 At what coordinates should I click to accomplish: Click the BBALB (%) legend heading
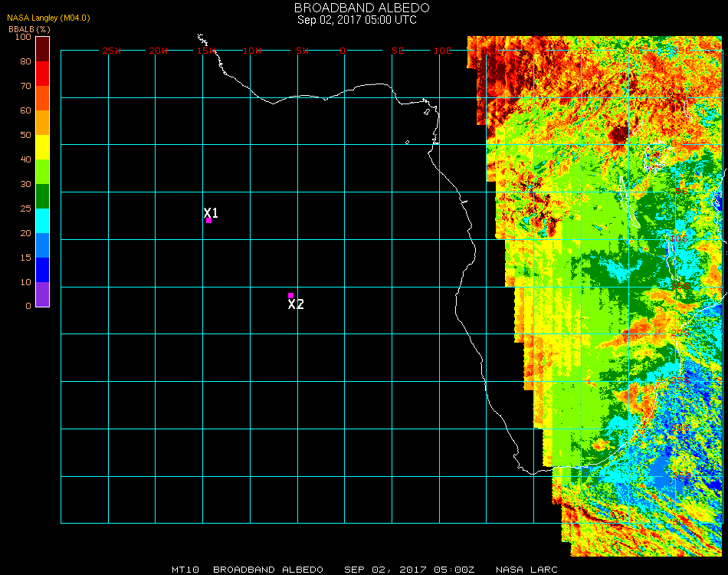29,28
